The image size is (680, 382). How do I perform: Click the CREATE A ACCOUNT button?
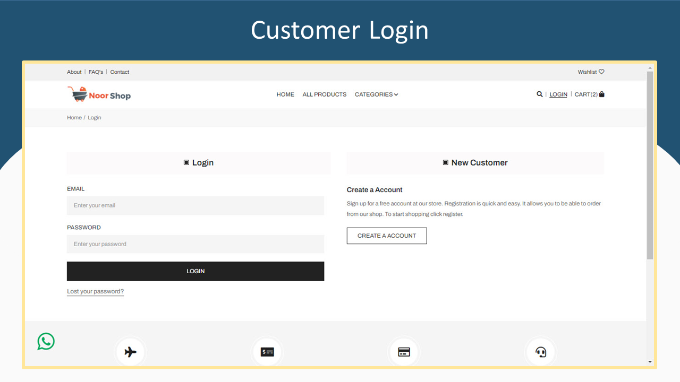click(387, 236)
